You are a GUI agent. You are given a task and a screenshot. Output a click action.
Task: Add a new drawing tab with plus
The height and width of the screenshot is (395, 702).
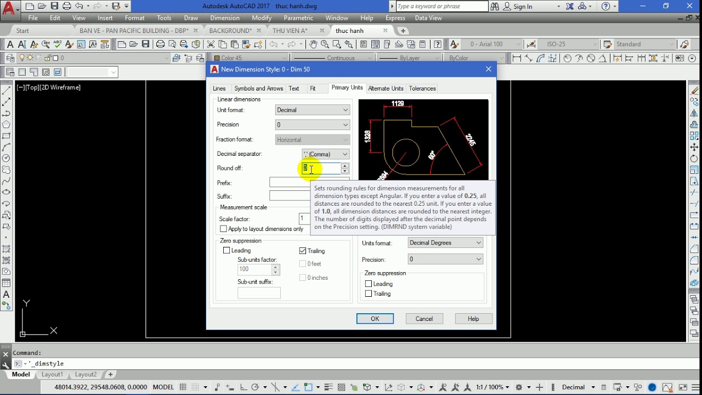point(403,31)
